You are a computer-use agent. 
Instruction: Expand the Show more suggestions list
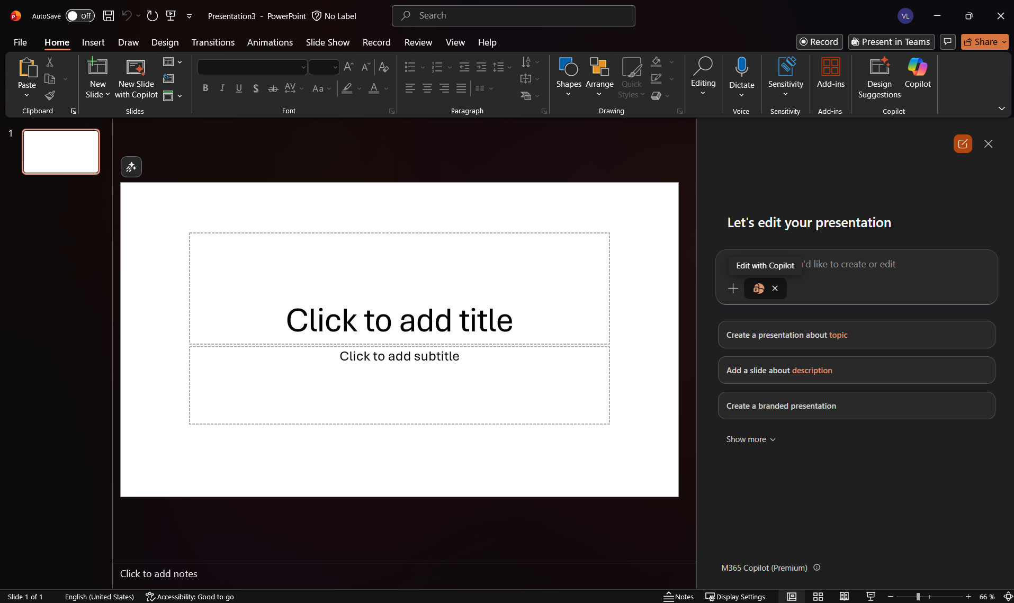(750, 439)
